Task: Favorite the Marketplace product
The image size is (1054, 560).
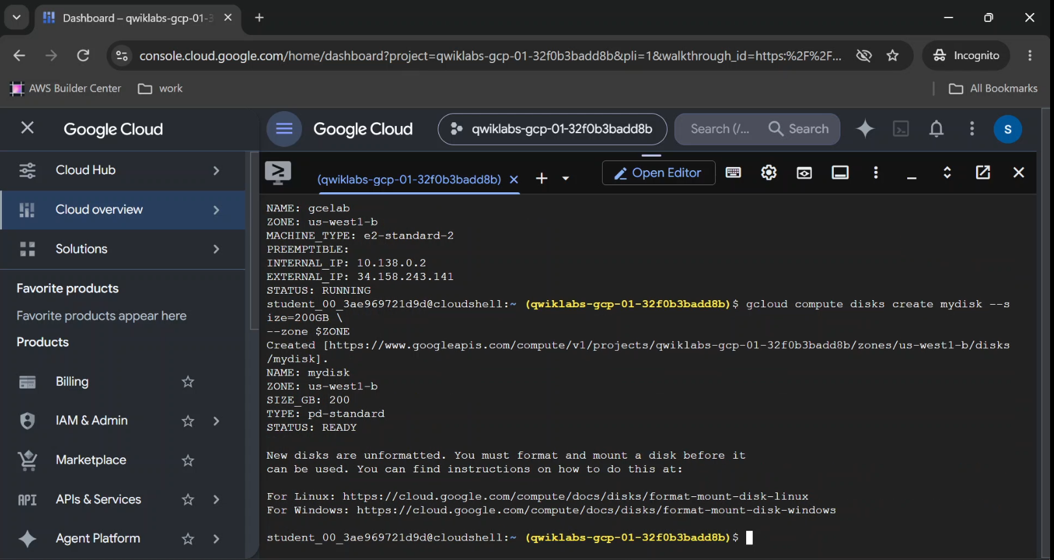Action: [188, 461]
